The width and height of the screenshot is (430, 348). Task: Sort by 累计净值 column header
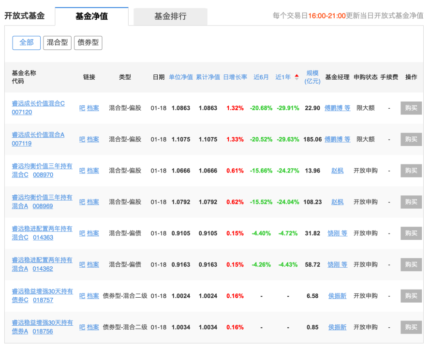pos(208,77)
